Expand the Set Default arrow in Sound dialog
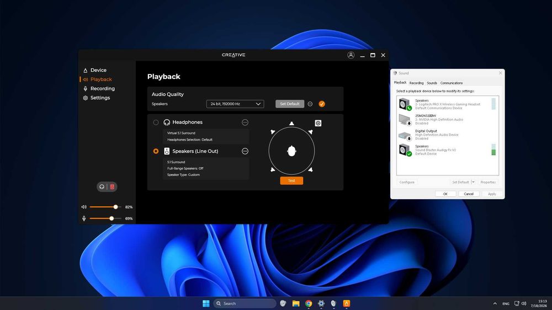Screen dimensions: 552x310 coord(473,182)
